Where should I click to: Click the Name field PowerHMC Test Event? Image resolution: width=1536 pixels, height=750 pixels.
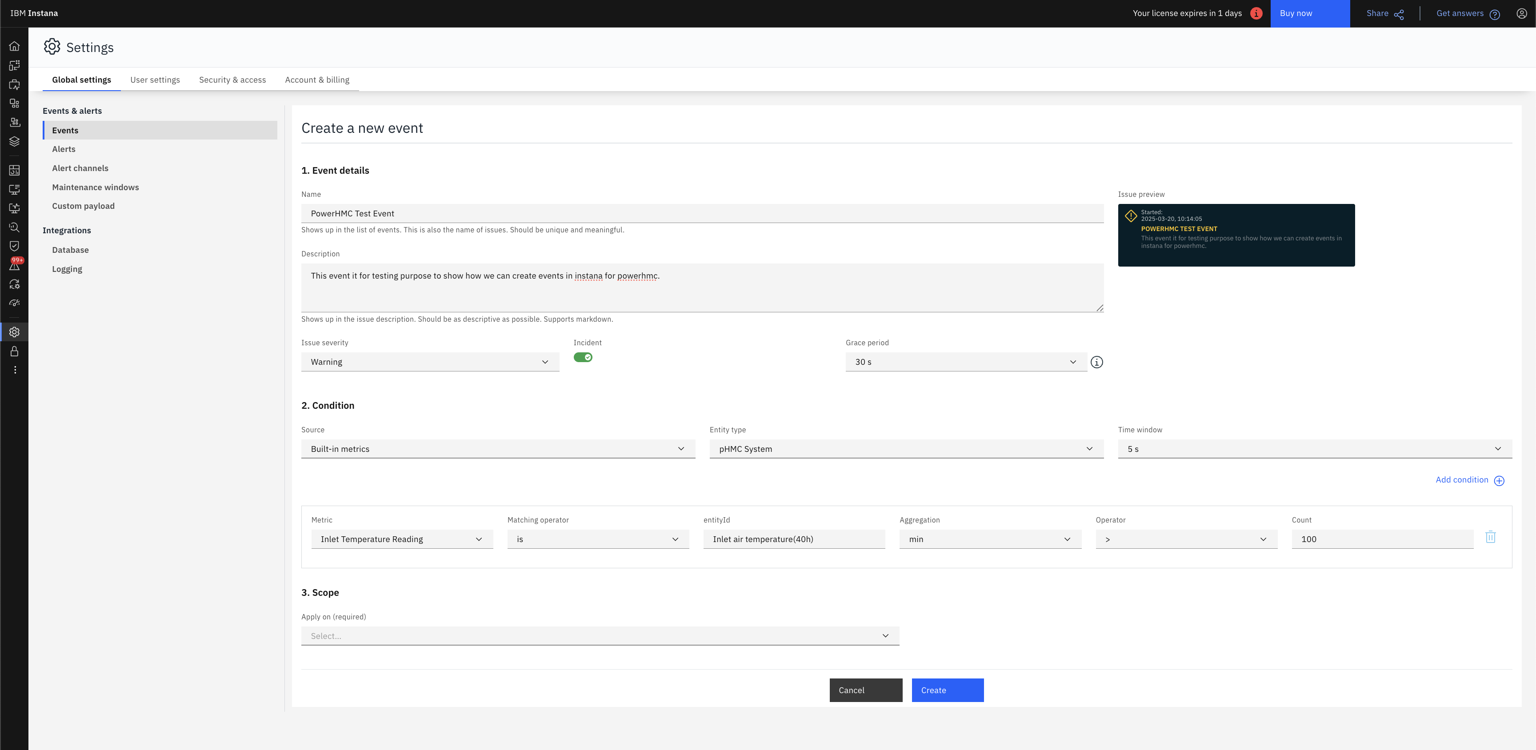pyautogui.click(x=702, y=213)
